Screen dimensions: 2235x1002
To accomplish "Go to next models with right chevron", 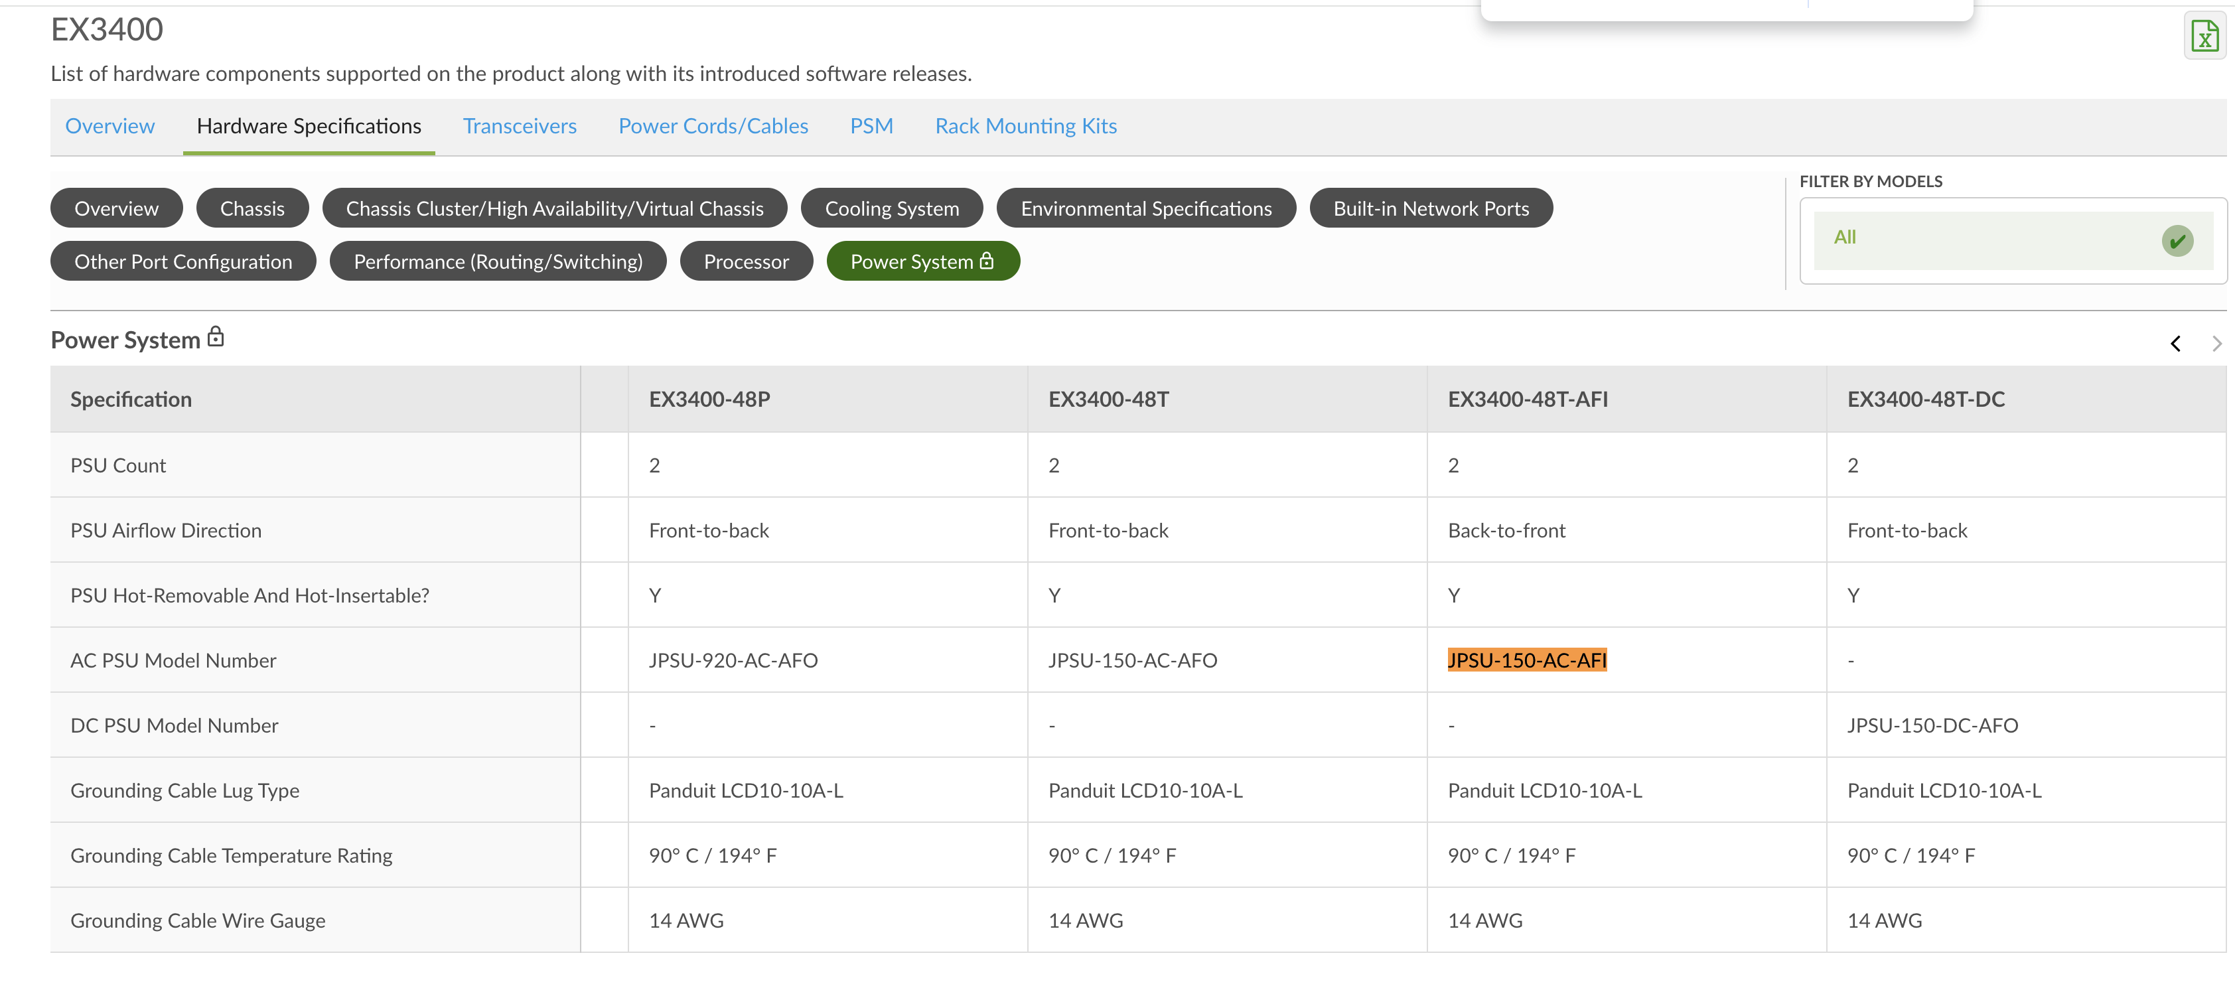I will (x=2217, y=344).
